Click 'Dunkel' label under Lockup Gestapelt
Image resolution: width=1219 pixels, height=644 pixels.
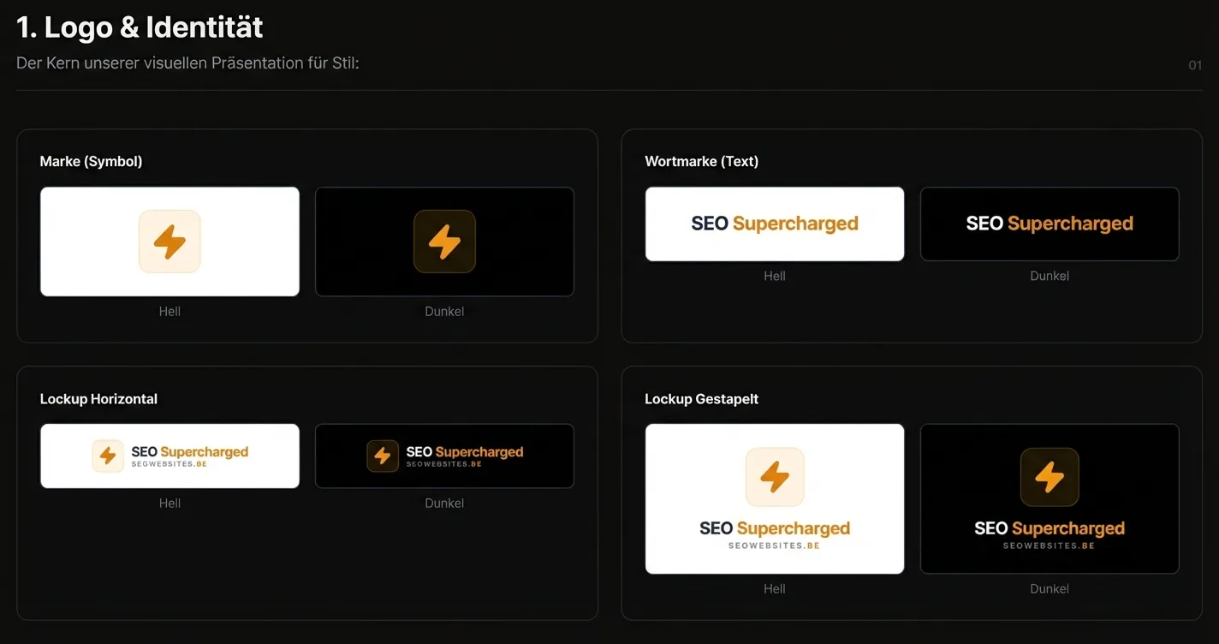pyautogui.click(x=1050, y=588)
